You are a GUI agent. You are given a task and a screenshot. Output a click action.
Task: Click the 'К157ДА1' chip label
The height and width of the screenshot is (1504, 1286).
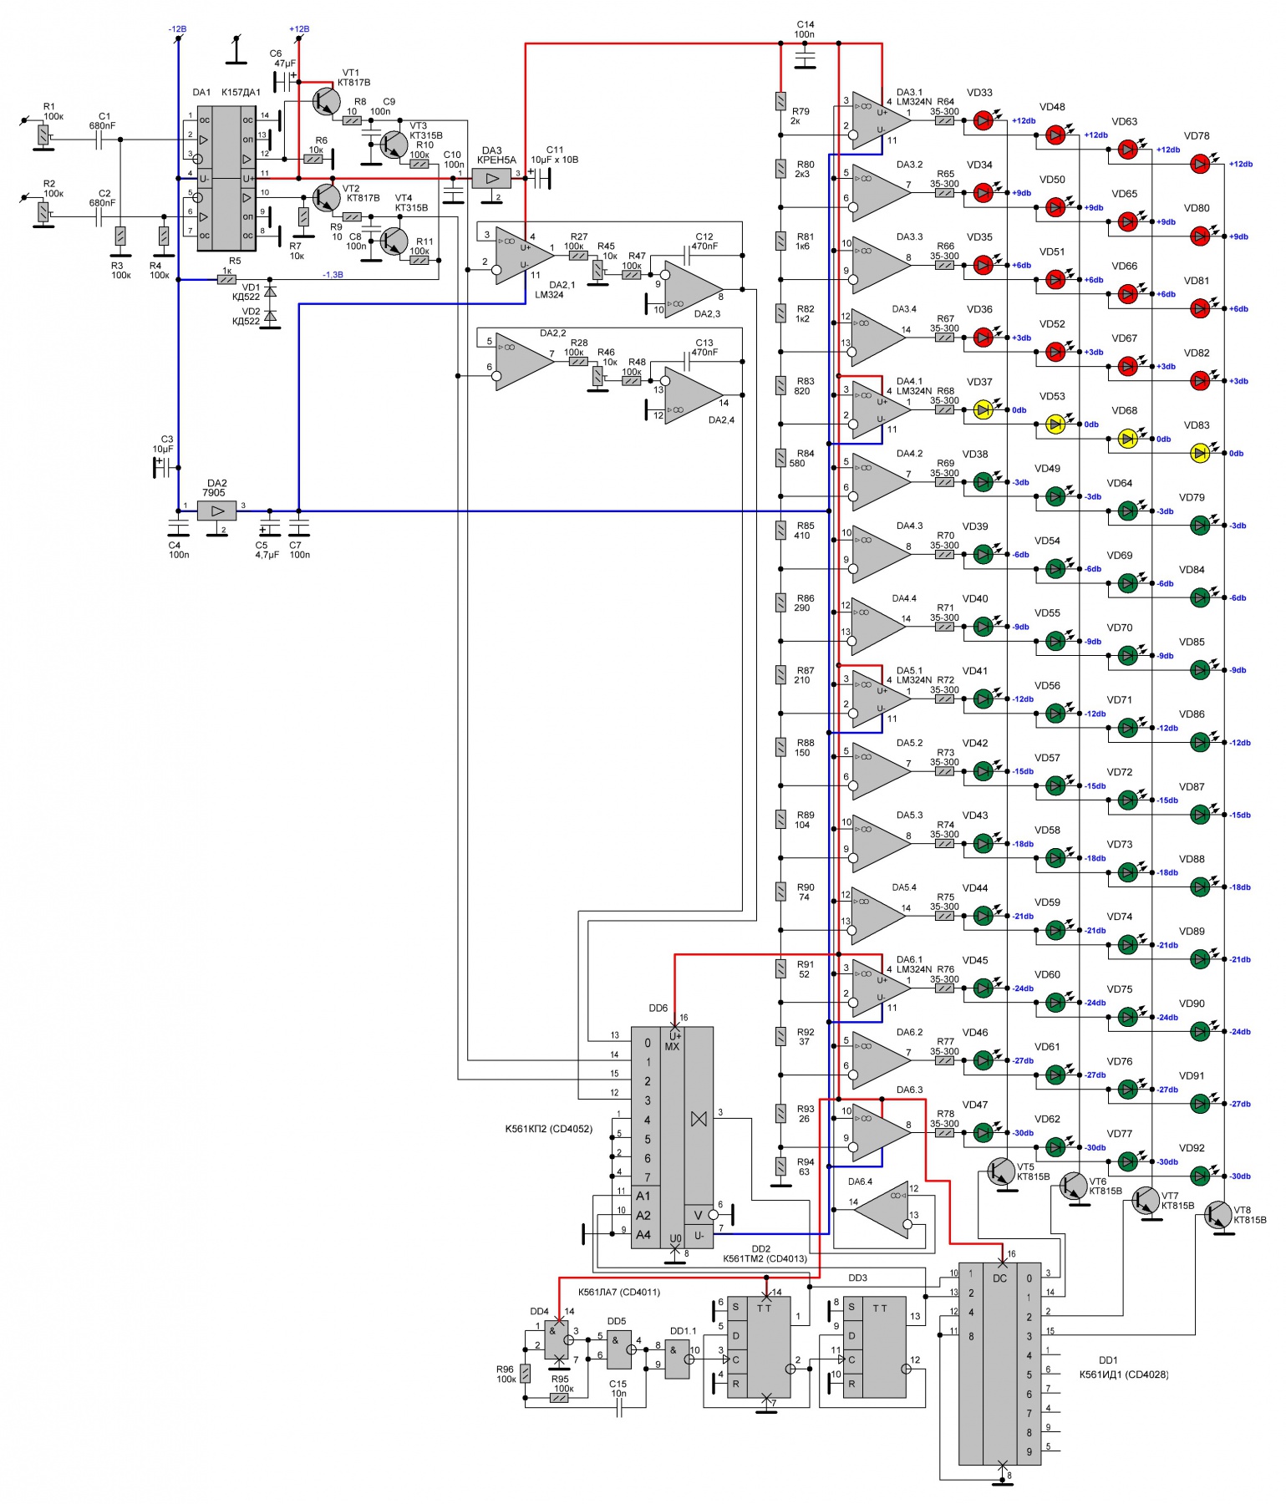pos(241,92)
